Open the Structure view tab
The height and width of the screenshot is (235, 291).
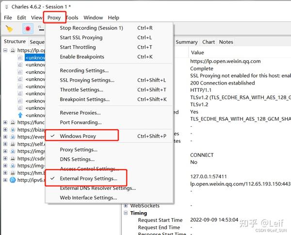coord(15,41)
